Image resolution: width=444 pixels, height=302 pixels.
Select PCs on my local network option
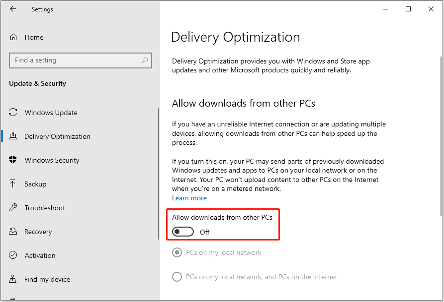pyautogui.click(x=177, y=252)
